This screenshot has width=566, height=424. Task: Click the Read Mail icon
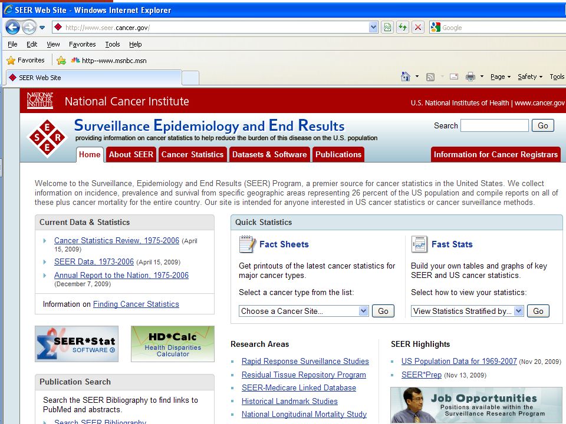[x=454, y=77]
